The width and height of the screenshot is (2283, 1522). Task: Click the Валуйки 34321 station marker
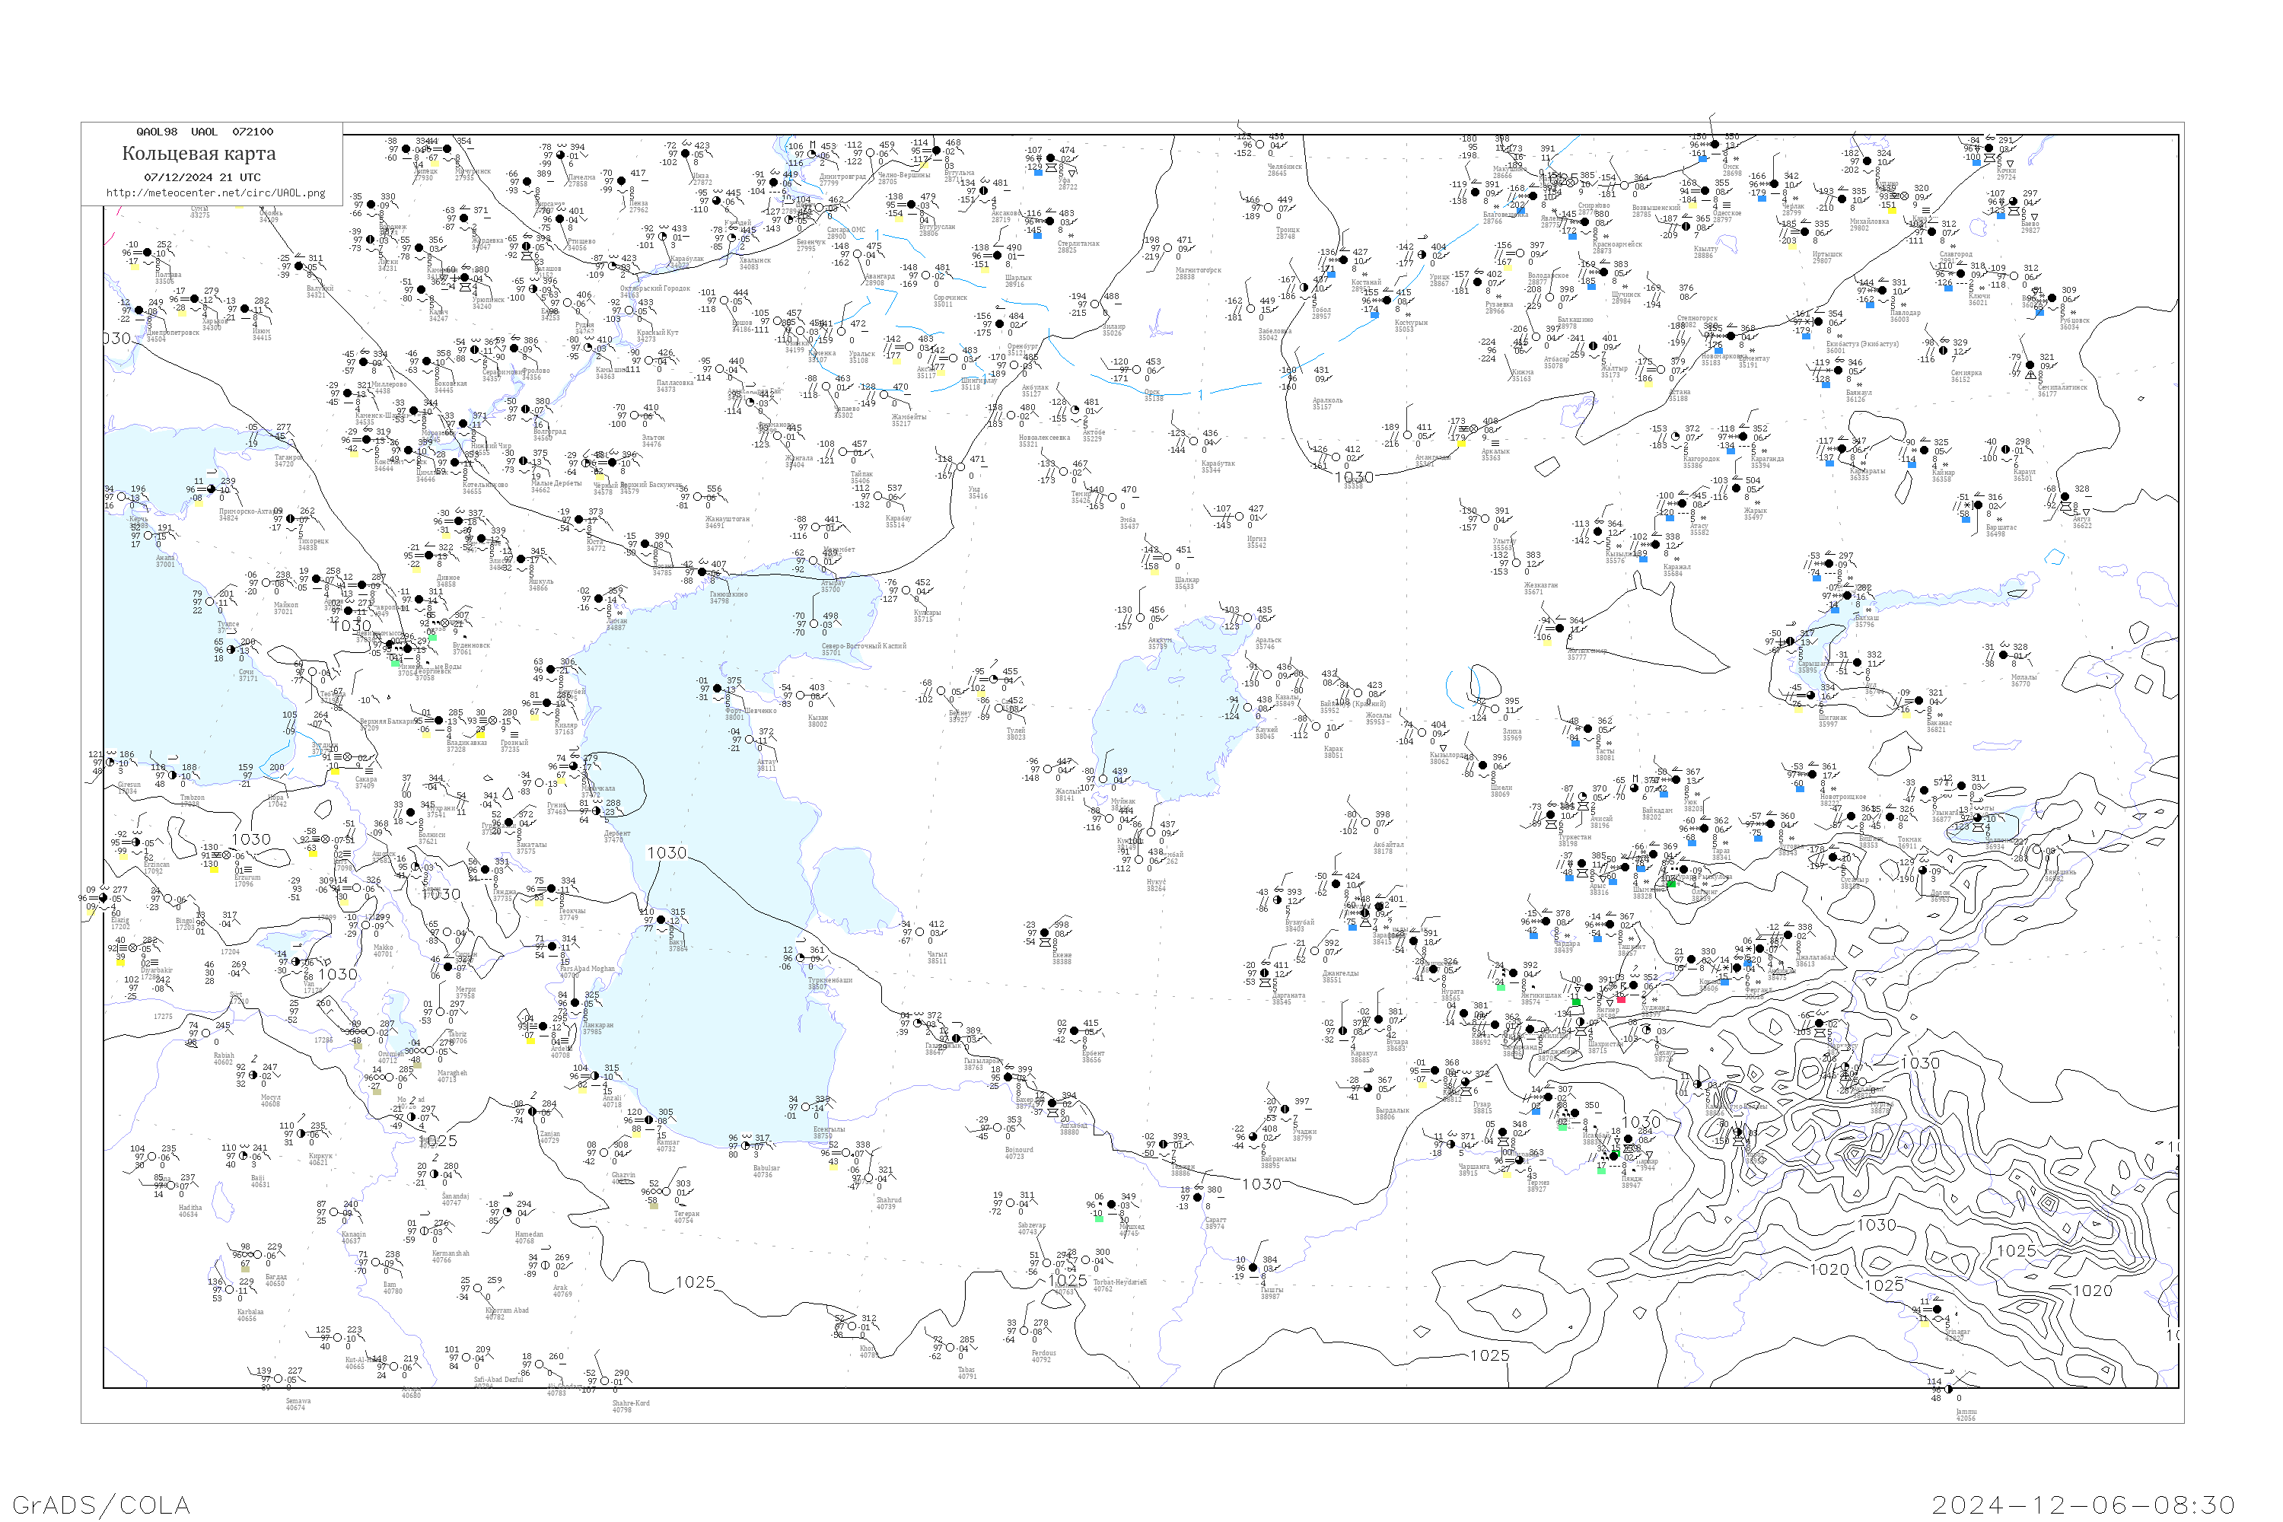(300, 267)
